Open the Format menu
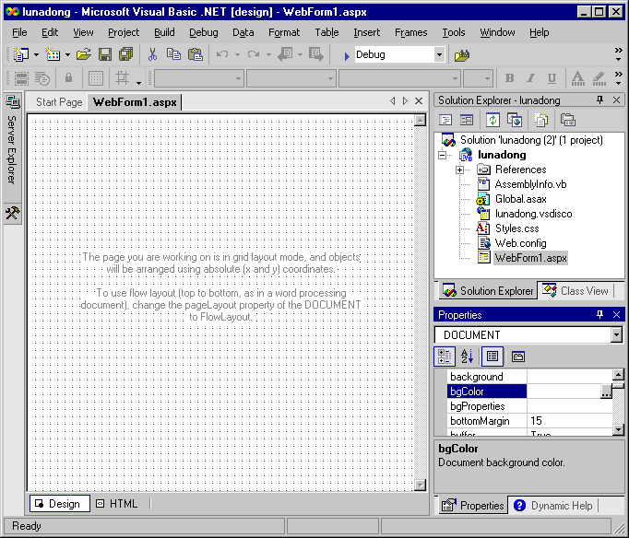This screenshot has width=629, height=538. point(284,32)
